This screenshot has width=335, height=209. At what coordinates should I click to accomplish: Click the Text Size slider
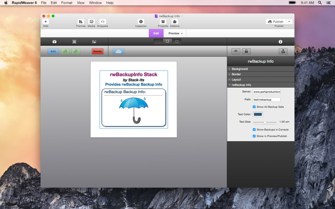[x=265, y=122]
